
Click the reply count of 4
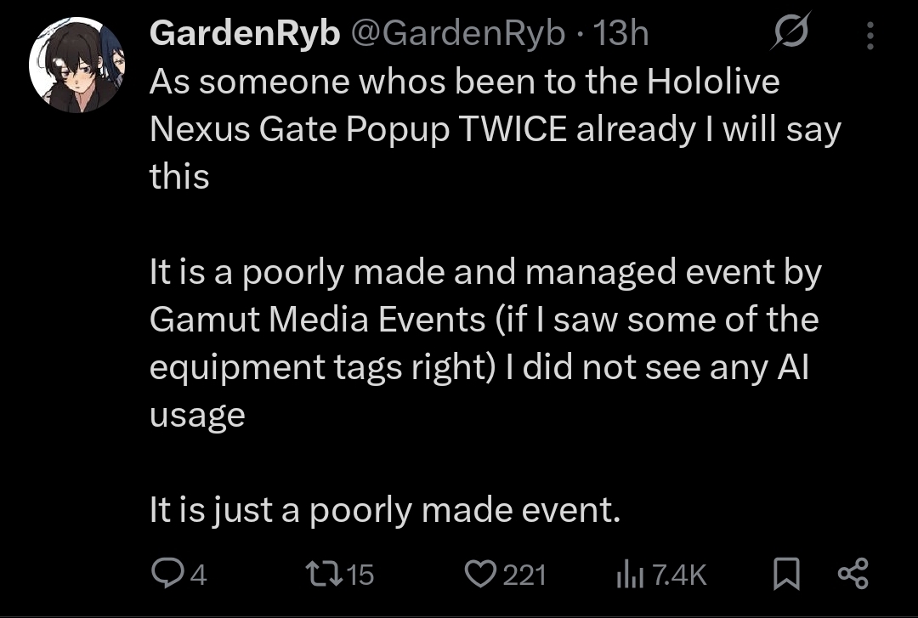pyautogui.click(x=197, y=575)
